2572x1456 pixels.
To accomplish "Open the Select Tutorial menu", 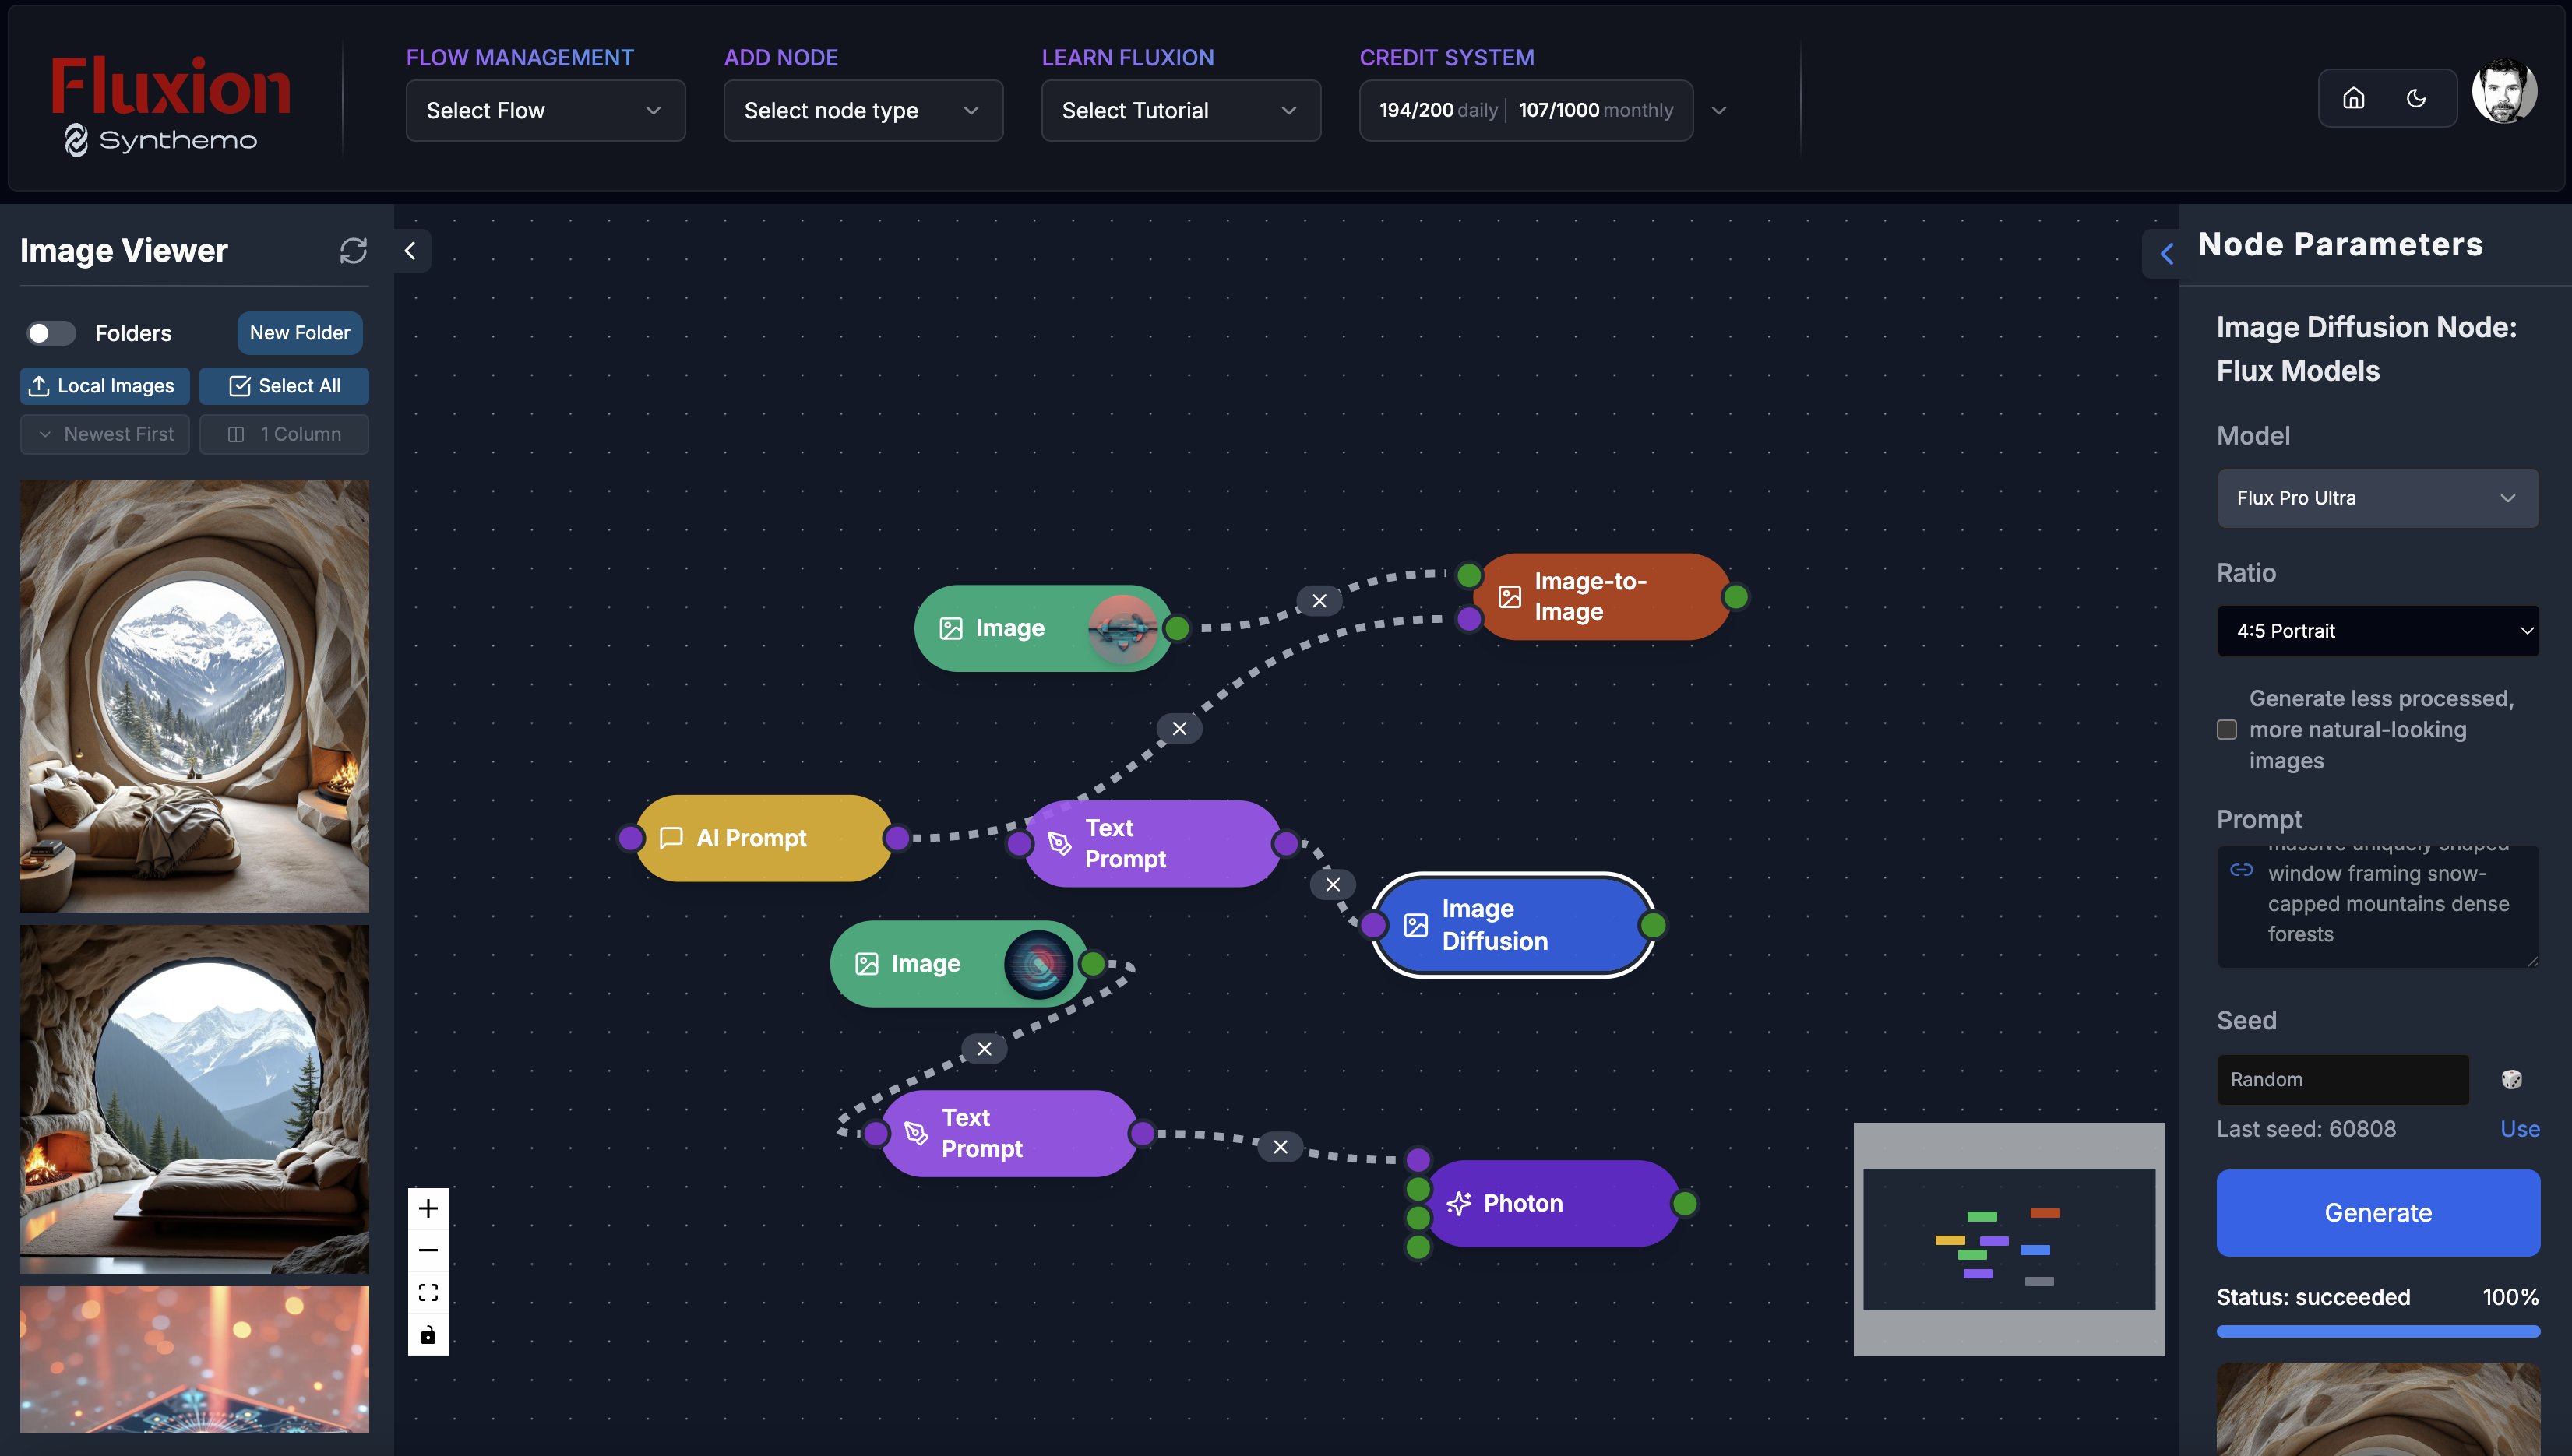I will 1181,110.
